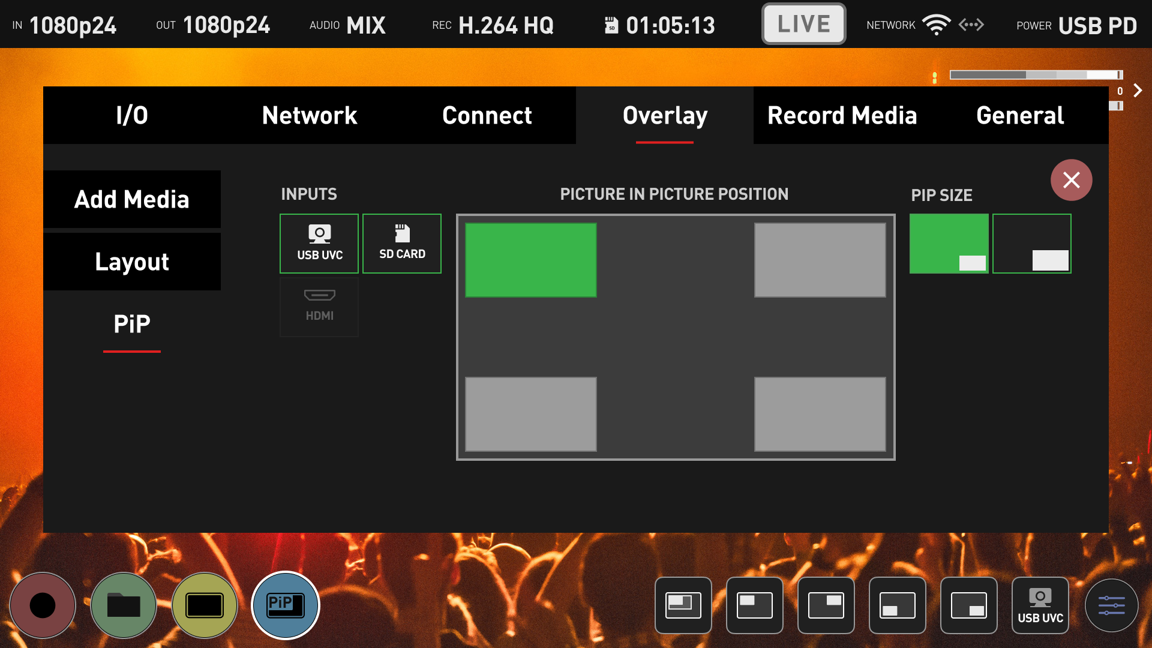Tap the IN 1080p24 input format
Viewport: 1152px width, 648px height.
(x=65, y=25)
